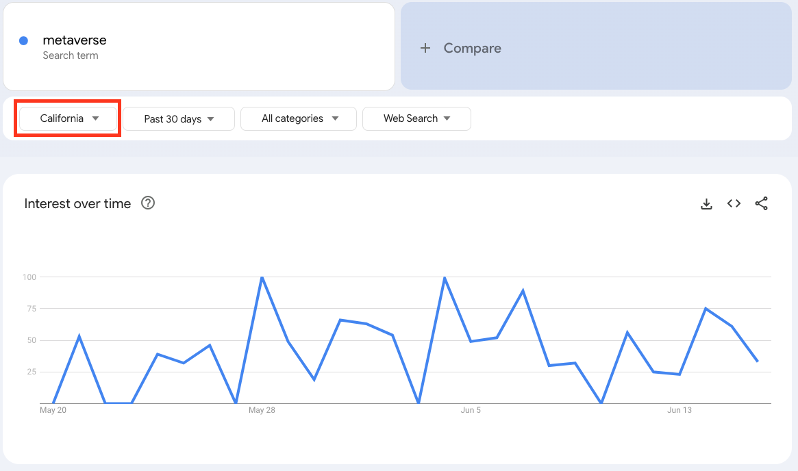This screenshot has height=471, width=798.
Task: Click the arrow next to Web Search
Action: click(447, 118)
